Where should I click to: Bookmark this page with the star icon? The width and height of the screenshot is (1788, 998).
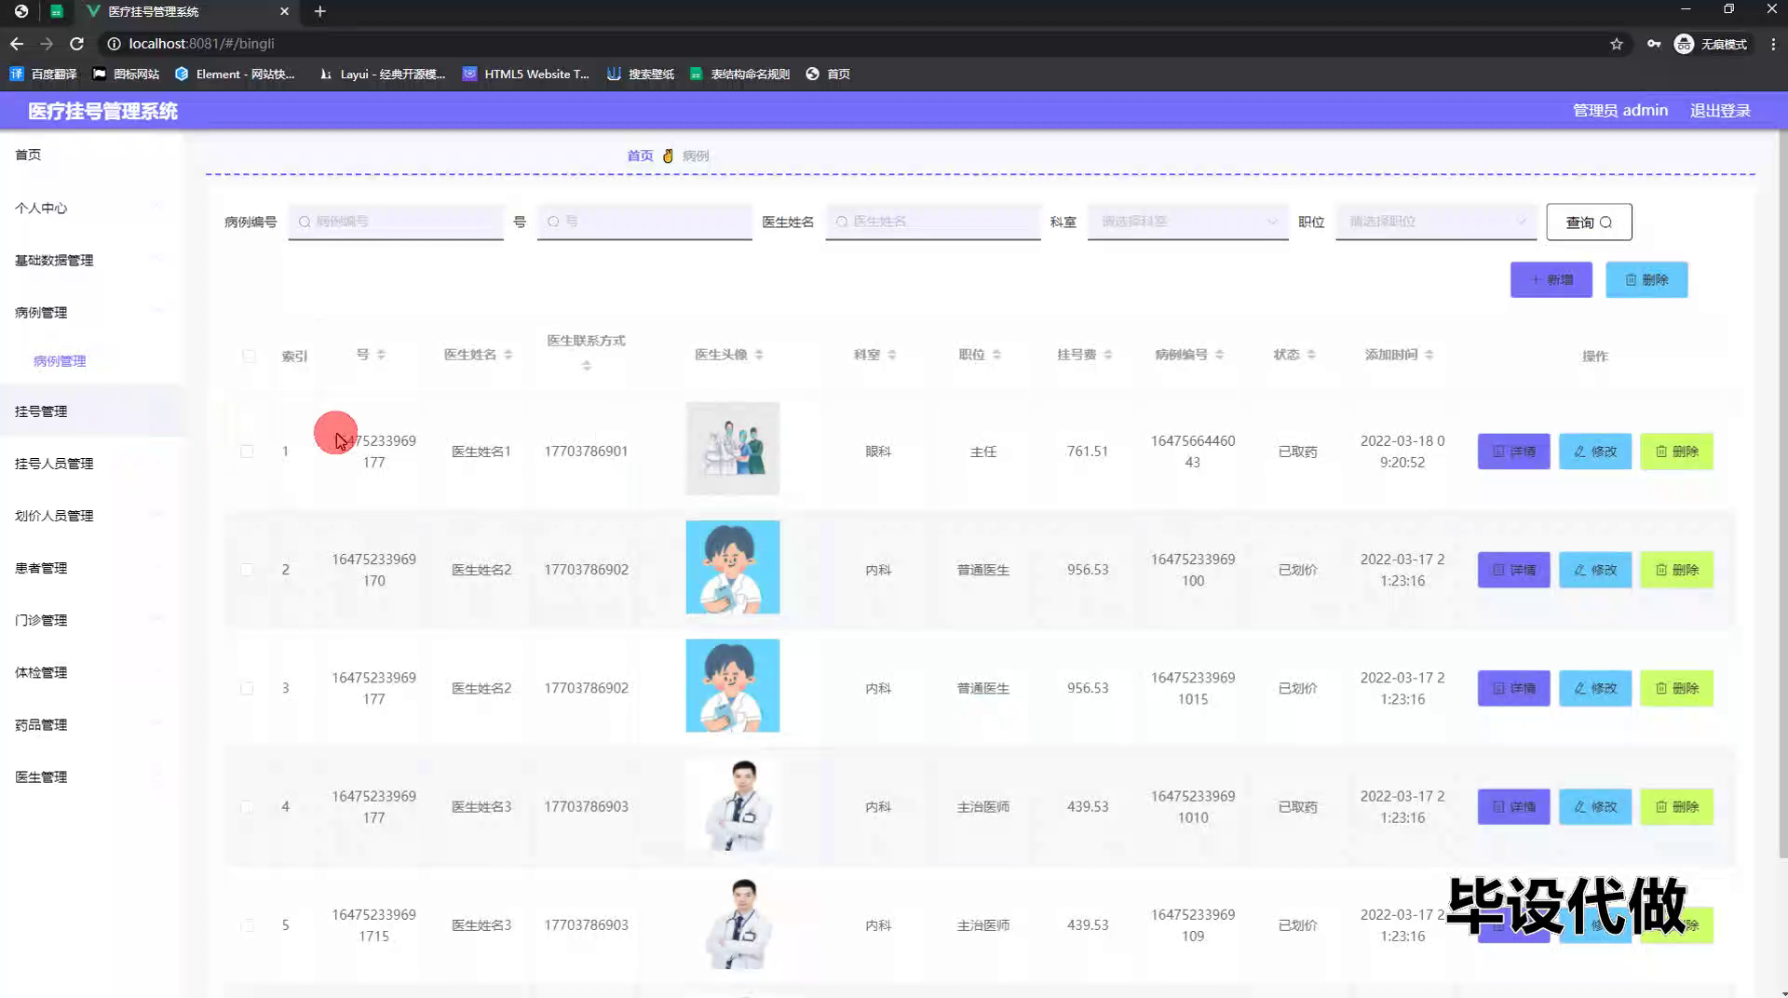pyautogui.click(x=1617, y=44)
